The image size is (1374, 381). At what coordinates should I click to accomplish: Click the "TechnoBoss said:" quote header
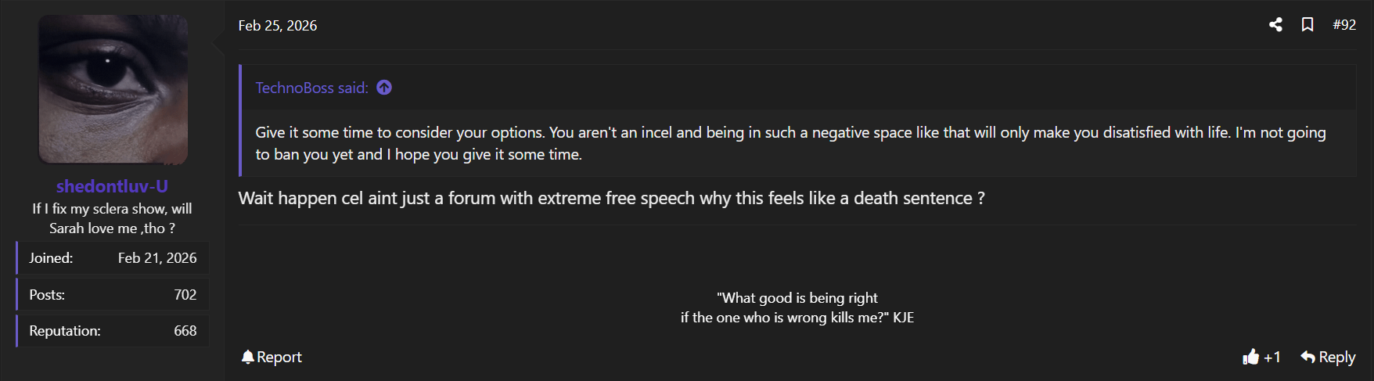tap(311, 88)
